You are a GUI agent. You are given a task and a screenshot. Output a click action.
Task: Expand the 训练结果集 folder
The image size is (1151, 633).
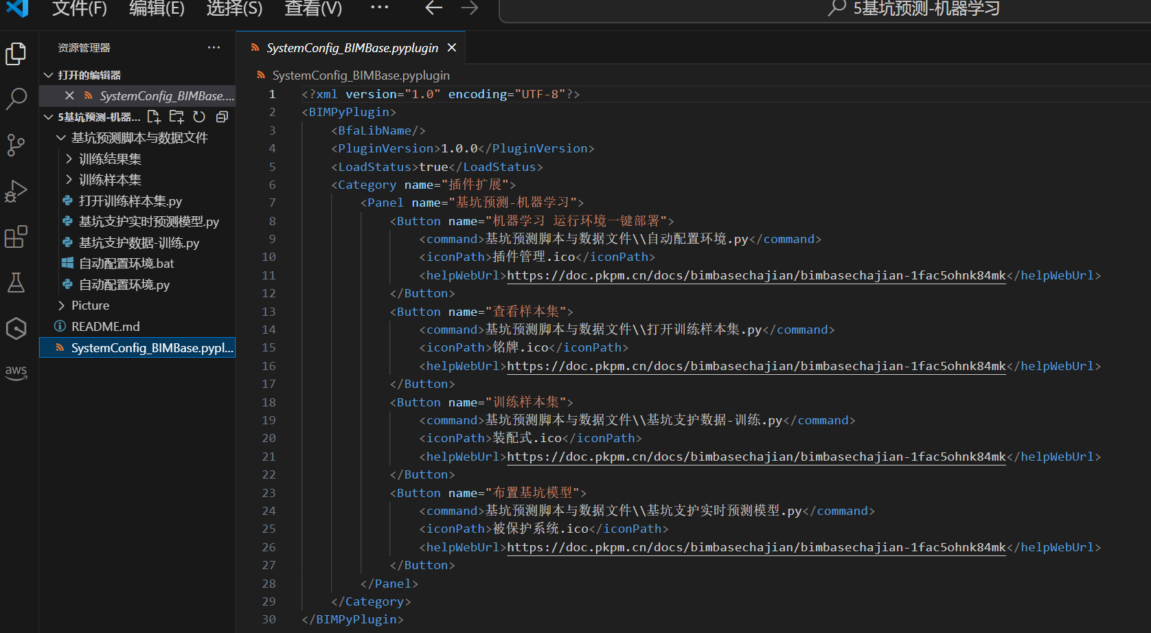pyautogui.click(x=110, y=159)
